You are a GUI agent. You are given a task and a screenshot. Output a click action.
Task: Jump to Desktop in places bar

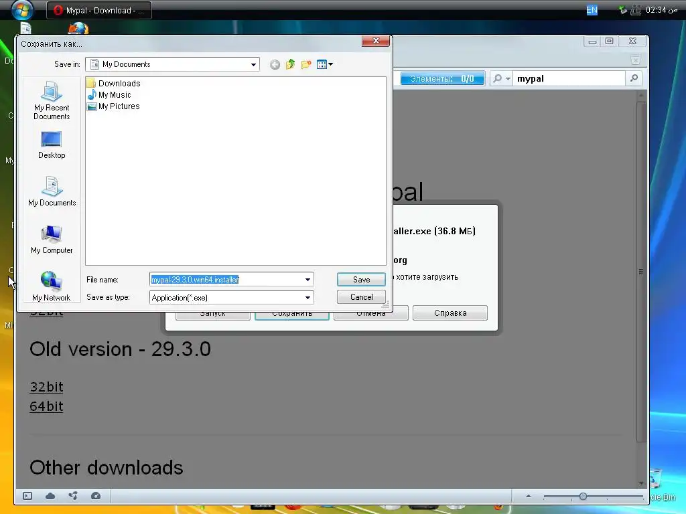(x=52, y=145)
